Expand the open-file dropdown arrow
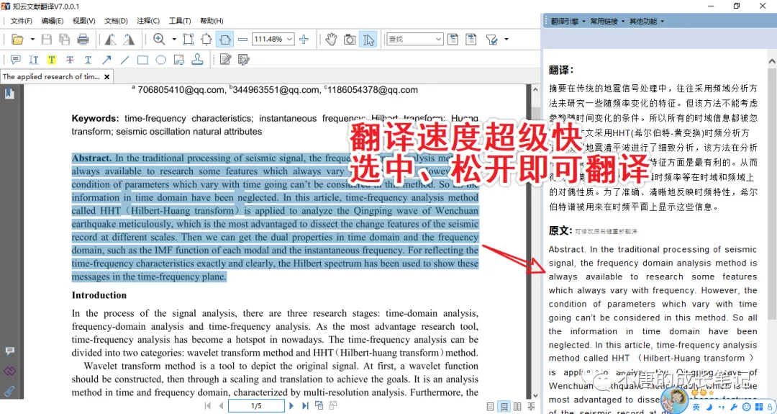This screenshot has height=414, width=777. [x=32, y=39]
